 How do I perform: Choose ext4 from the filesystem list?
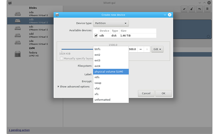97,66
